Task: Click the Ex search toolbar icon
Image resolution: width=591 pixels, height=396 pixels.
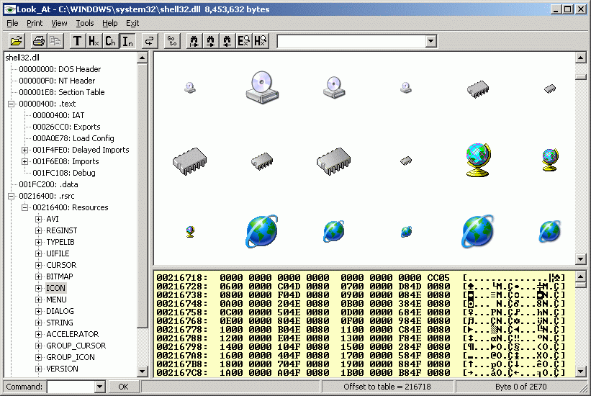Action: pos(244,41)
